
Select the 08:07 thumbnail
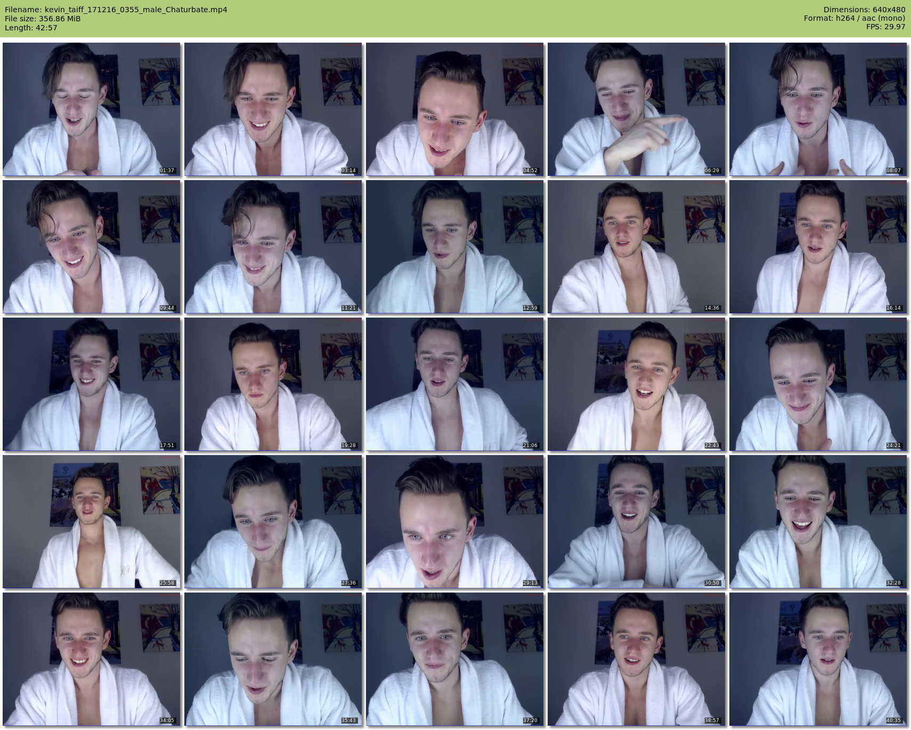818,109
